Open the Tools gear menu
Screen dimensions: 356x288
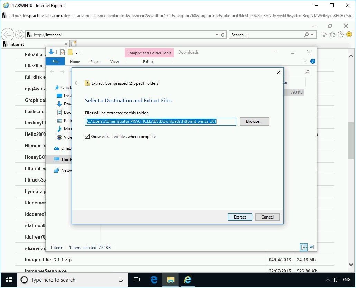(341, 35)
